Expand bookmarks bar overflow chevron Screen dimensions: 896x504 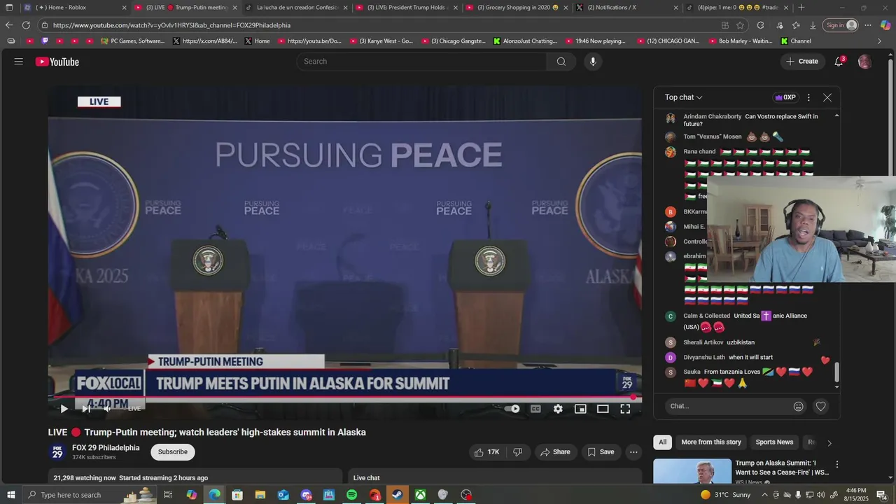click(x=880, y=41)
